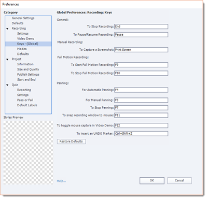
Task: Select the Project category
Action: 17,59
